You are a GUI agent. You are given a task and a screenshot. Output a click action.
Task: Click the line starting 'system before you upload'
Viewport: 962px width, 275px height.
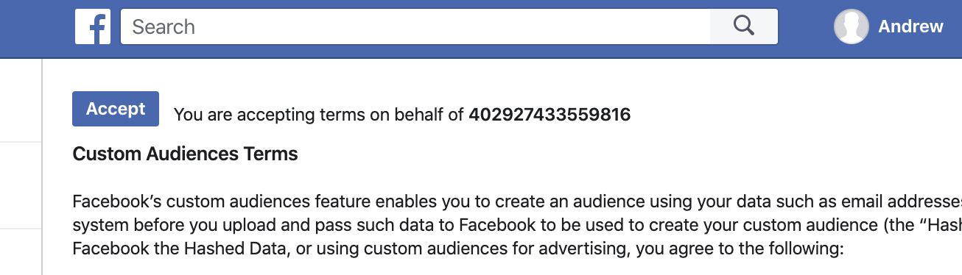[x=517, y=226]
